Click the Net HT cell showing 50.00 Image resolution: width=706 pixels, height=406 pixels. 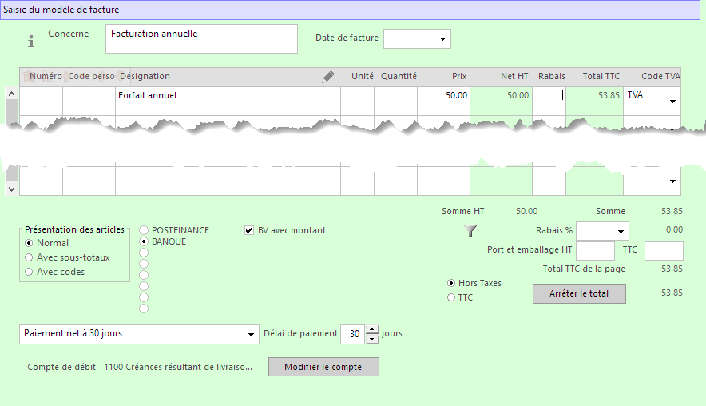(501, 101)
